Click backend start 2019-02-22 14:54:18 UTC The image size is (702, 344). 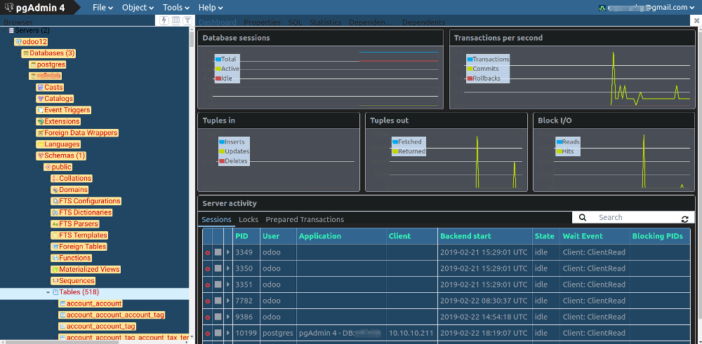(484, 317)
